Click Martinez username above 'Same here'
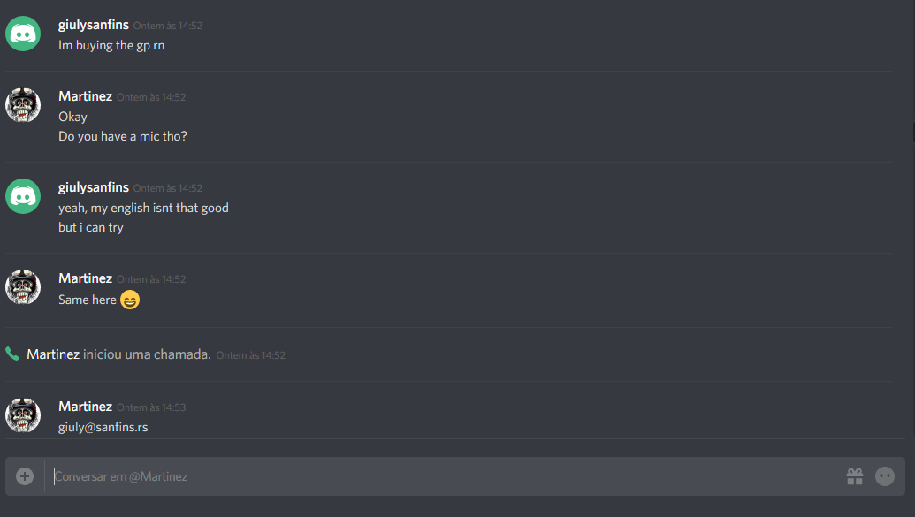Viewport: 915px width, 517px height. coord(85,278)
